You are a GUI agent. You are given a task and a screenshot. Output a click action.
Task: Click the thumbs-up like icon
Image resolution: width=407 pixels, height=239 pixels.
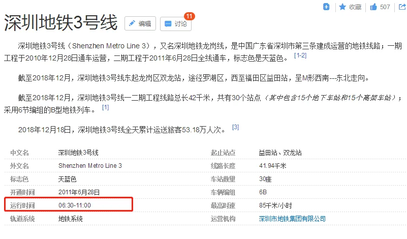pyautogui.click(x=373, y=7)
